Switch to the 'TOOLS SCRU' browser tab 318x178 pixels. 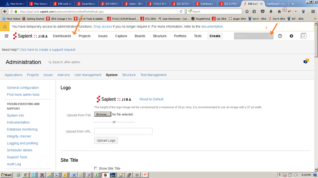[x=158, y=3]
